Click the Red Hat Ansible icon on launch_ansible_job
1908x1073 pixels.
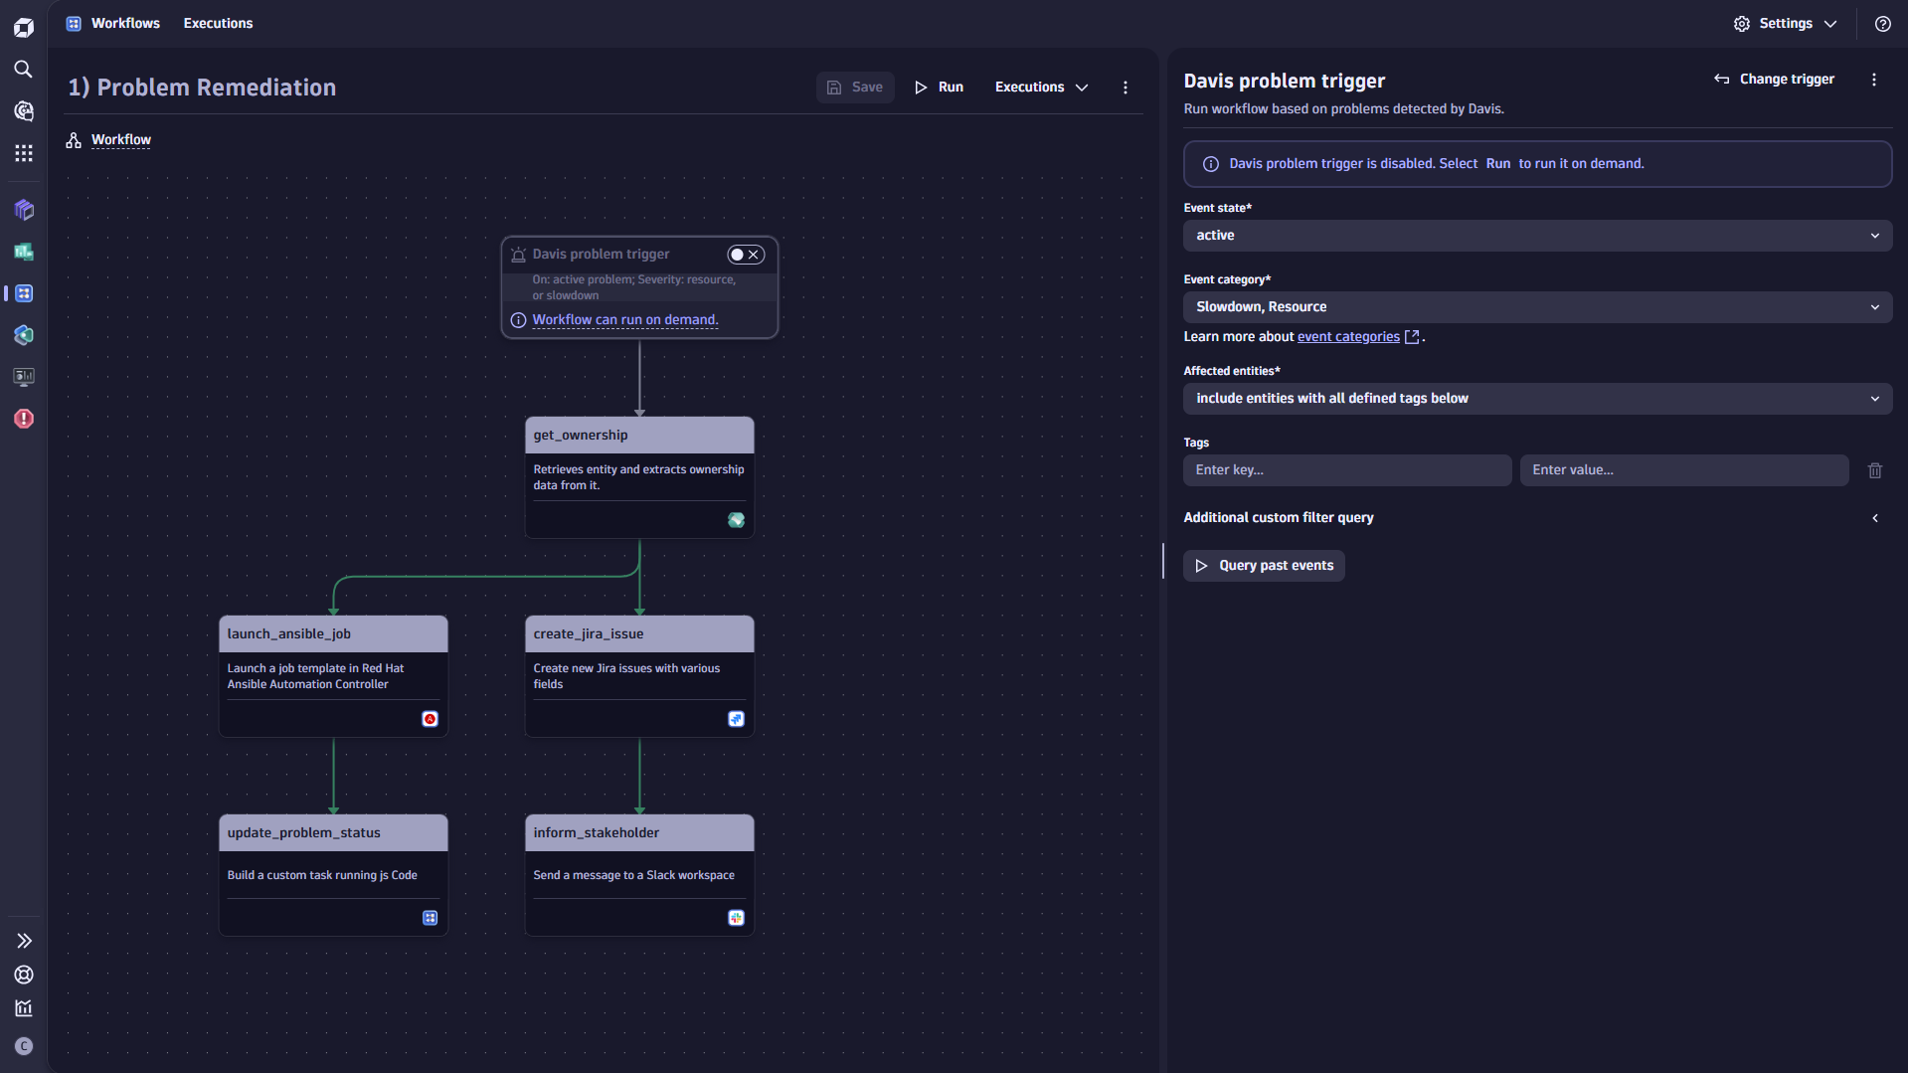pyautogui.click(x=430, y=718)
